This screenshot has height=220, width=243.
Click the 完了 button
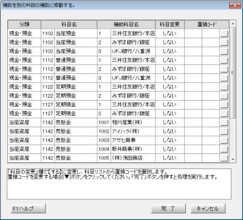point(168,208)
